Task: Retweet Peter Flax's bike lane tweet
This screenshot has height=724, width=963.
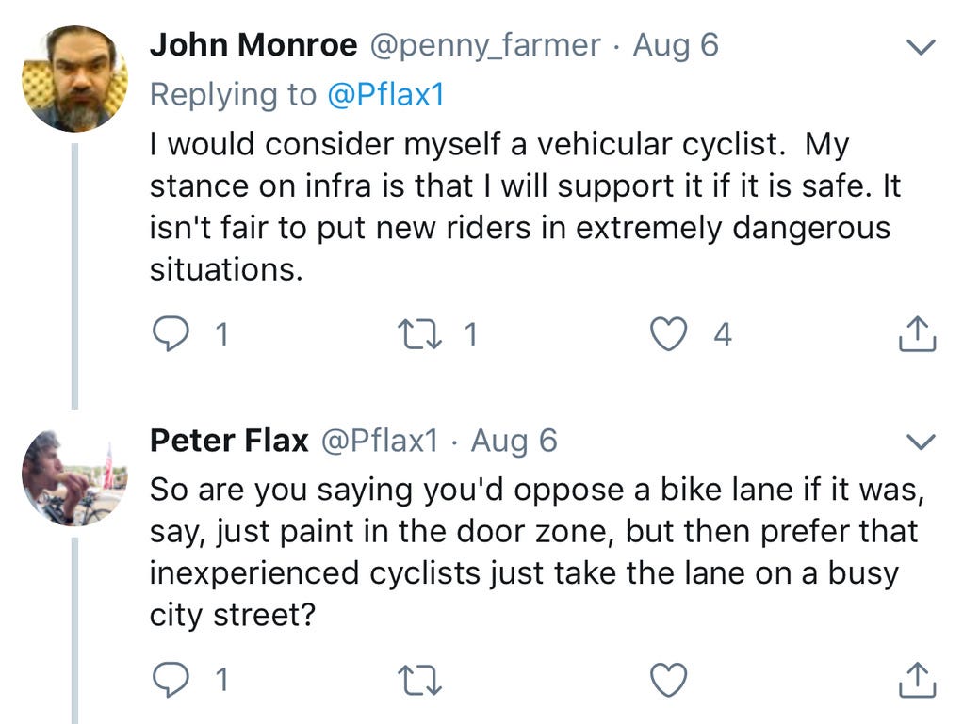Action: pyautogui.click(x=420, y=681)
